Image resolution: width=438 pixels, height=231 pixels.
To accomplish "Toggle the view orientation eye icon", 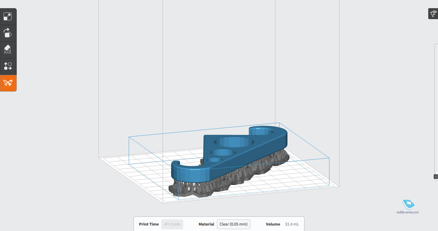I will [433, 14].
